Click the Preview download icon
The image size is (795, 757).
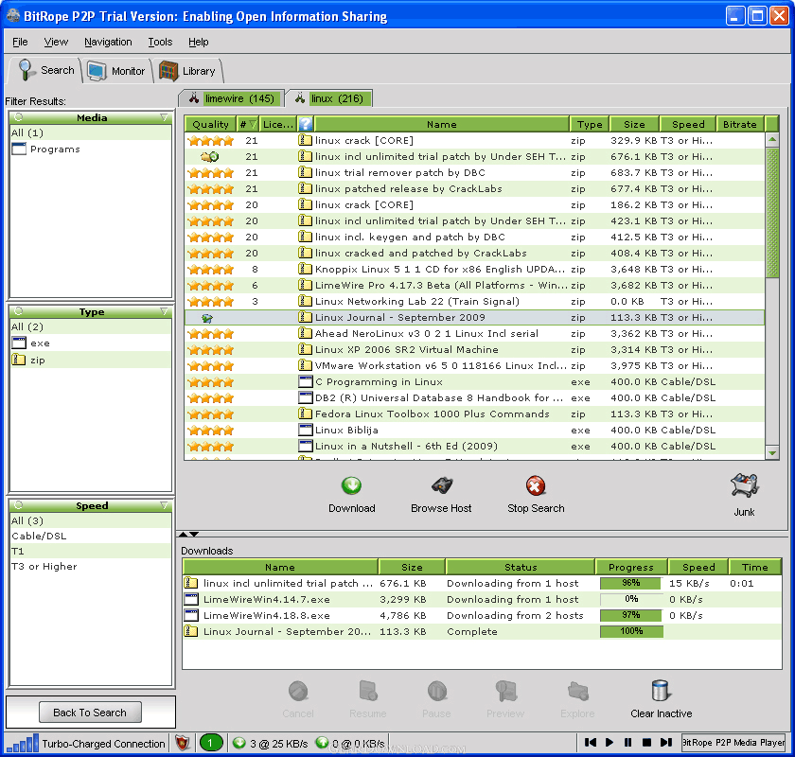[505, 691]
